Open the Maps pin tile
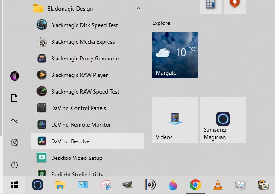The width and height of the screenshot is (275, 194). pos(235,6)
